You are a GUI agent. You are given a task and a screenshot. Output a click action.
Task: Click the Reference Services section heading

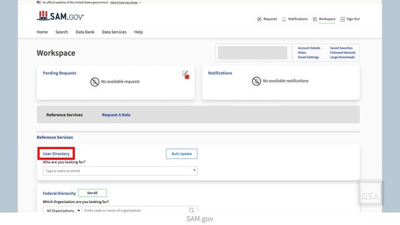[x=55, y=137]
